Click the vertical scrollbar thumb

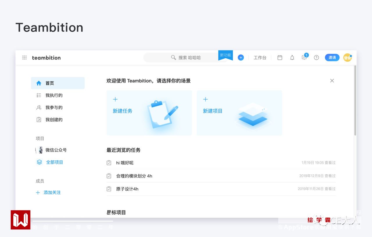pyautogui.click(x=355, y=100)
